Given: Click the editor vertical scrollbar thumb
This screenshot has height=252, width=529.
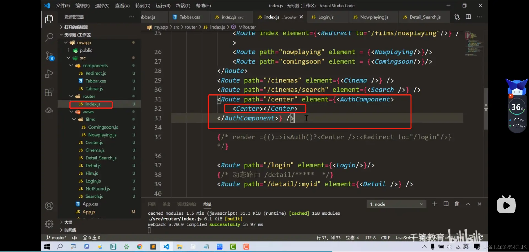Looking at the screenshot, I should pos(486,109).
